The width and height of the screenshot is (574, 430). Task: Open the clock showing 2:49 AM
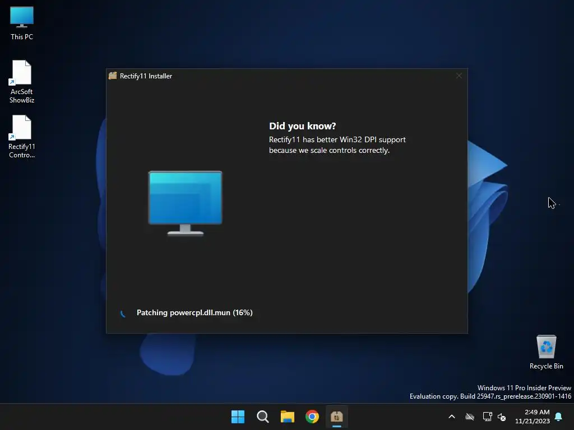[x=533, y=417]
